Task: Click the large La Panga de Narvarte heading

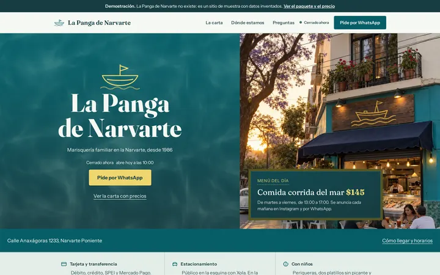Action: pos(120,116)
